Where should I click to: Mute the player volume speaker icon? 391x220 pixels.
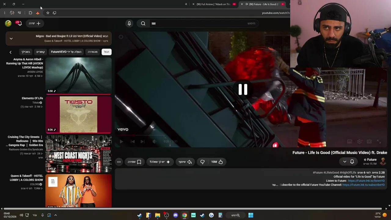(154, 141)
